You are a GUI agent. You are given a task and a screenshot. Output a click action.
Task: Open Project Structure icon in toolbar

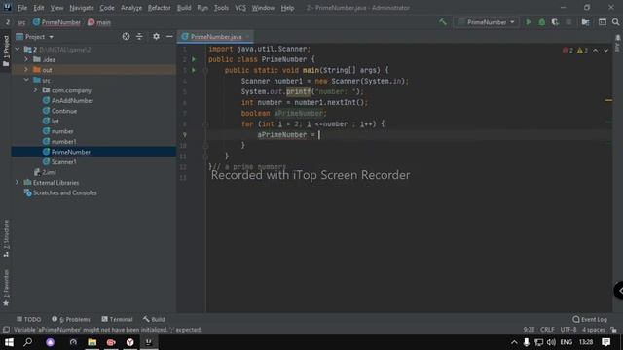coord(585,22)
